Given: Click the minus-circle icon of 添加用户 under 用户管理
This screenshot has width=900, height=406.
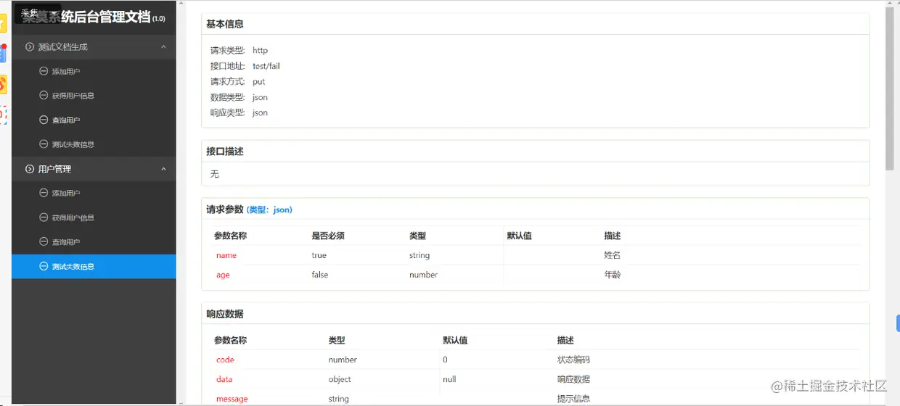Looking at the screenshot, I should coord(44,193).
